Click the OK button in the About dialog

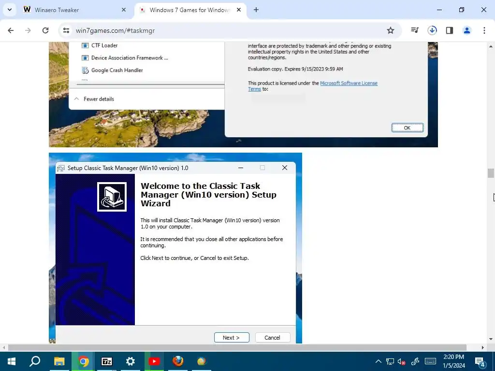coord(407,128)
